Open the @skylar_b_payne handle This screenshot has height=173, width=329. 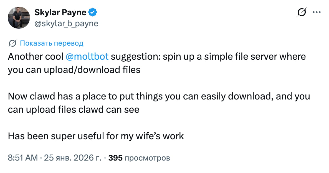pos(66,24)
